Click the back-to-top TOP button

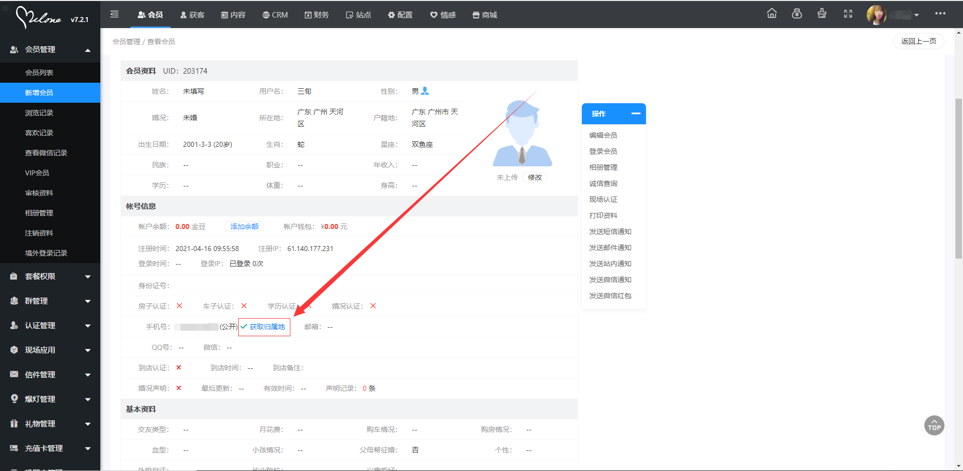coord(934,425)
